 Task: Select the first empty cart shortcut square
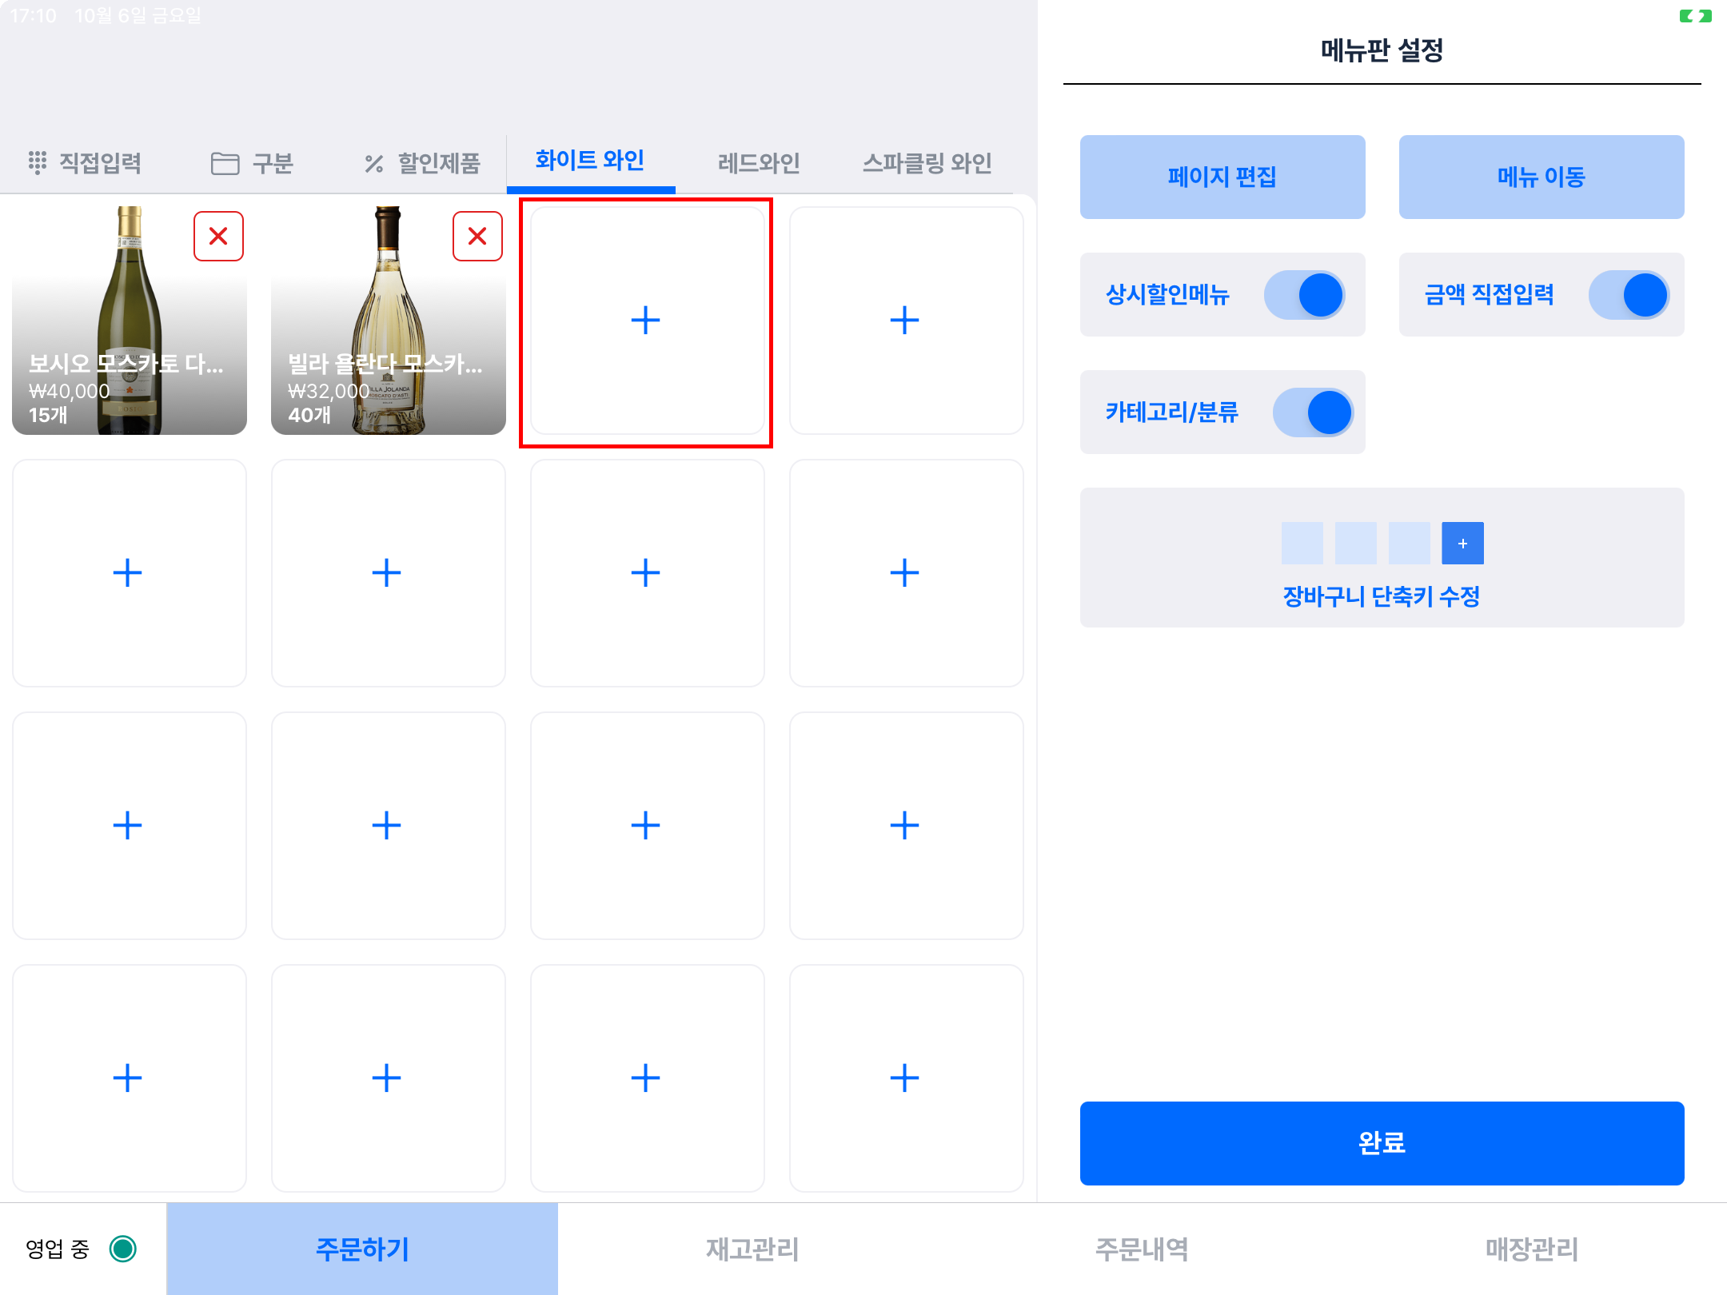[x=1302, y=544]
